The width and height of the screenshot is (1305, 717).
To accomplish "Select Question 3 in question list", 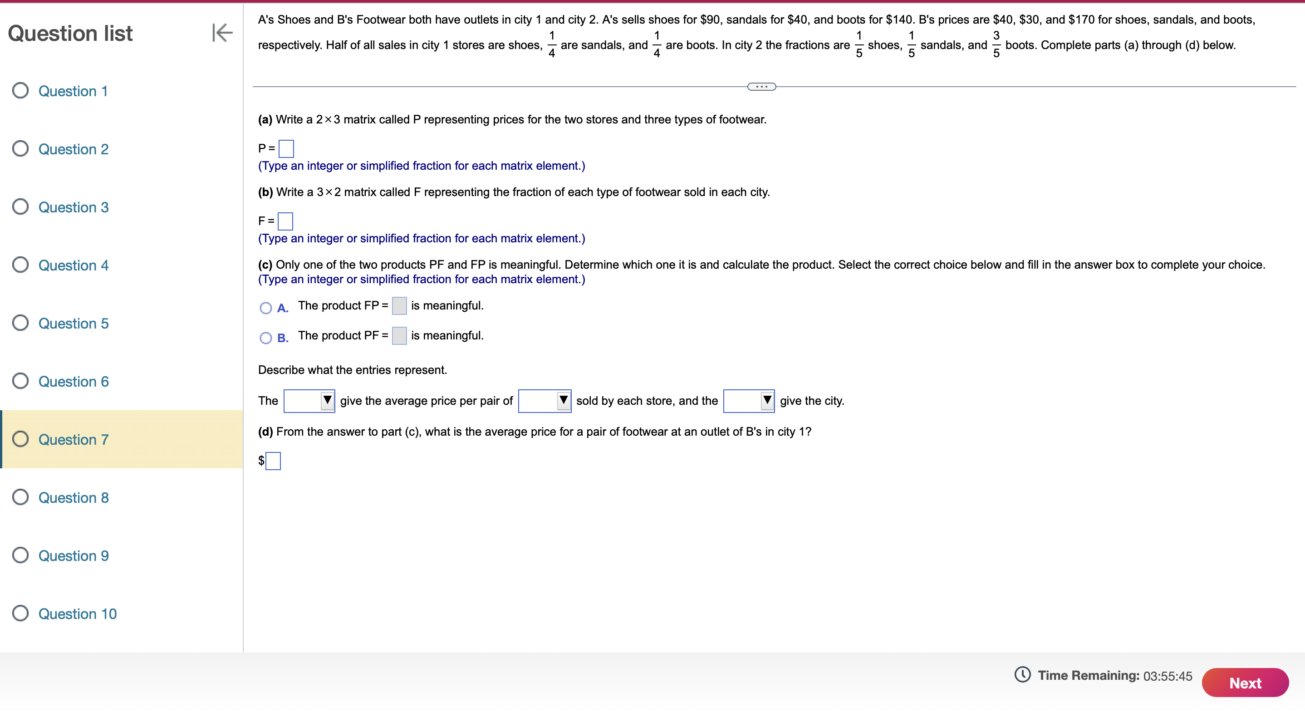I will [74, 206].
